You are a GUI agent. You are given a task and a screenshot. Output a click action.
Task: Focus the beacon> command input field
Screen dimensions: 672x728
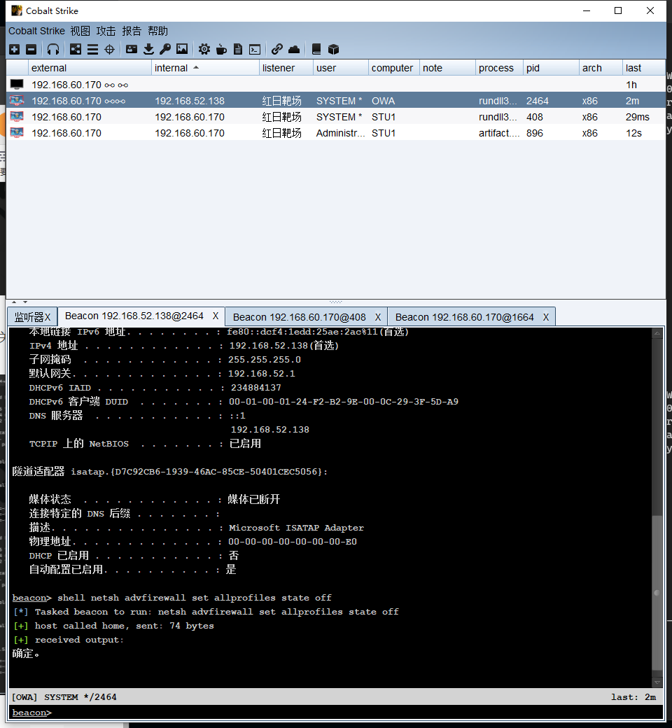coord(336,713)
